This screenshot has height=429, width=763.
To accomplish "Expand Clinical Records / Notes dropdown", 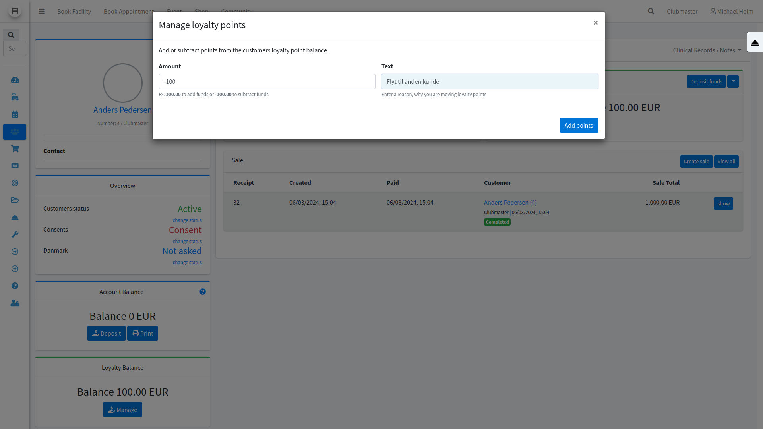I will pos(707,50).
